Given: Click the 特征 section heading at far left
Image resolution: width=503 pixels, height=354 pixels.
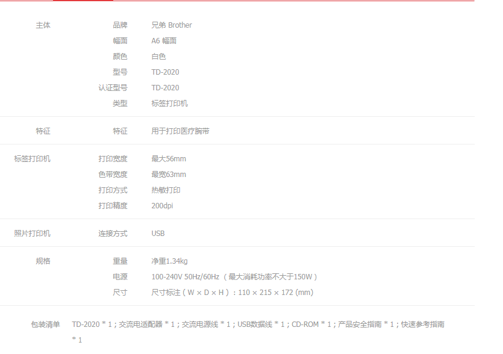Looking at the screenshot, I should pos(43,131).
